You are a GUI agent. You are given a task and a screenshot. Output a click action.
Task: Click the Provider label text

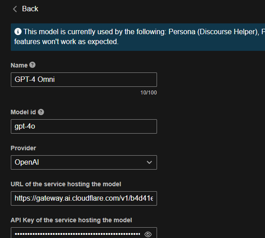coord(23,148)
